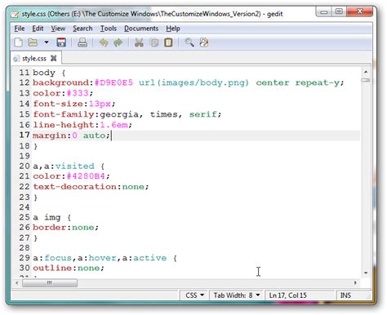Click 'border' property on line 26

pos(50,228)
